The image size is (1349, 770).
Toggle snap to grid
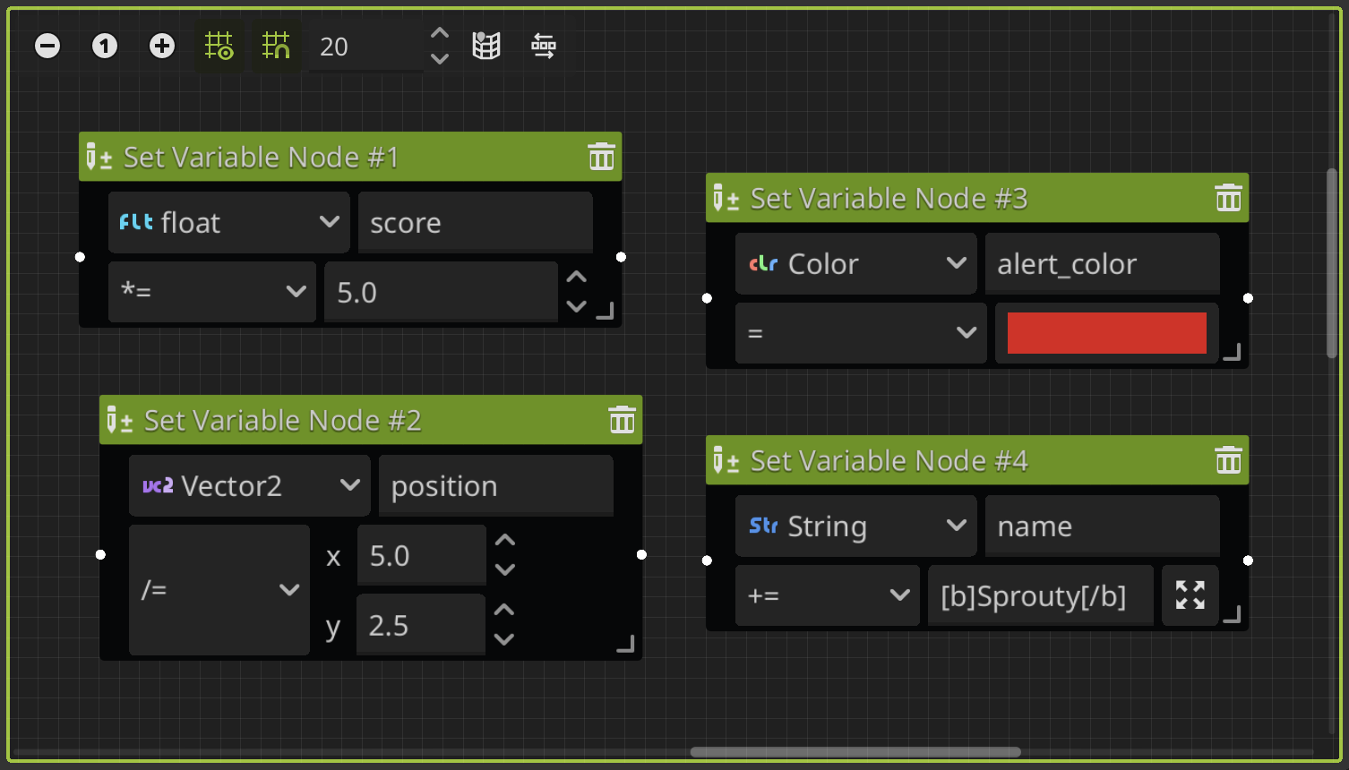[219, 45]
